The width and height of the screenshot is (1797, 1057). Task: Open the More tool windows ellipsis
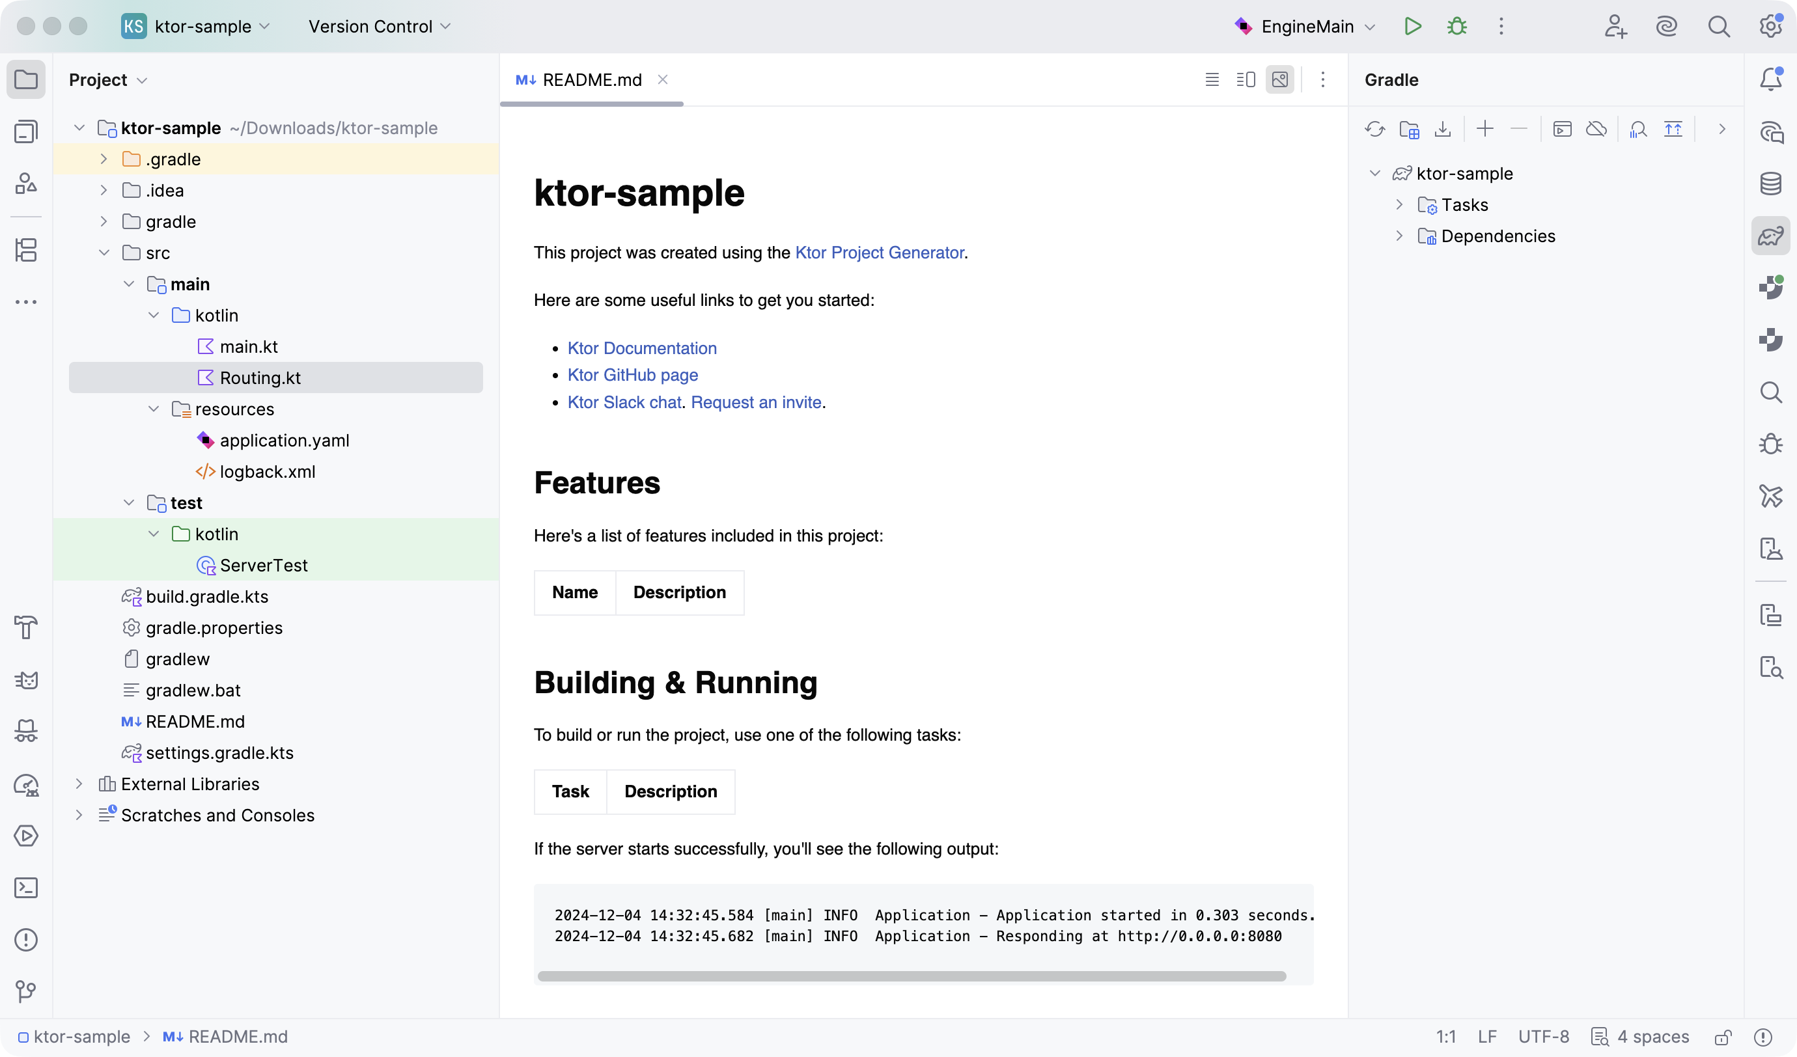coord(25,302)
